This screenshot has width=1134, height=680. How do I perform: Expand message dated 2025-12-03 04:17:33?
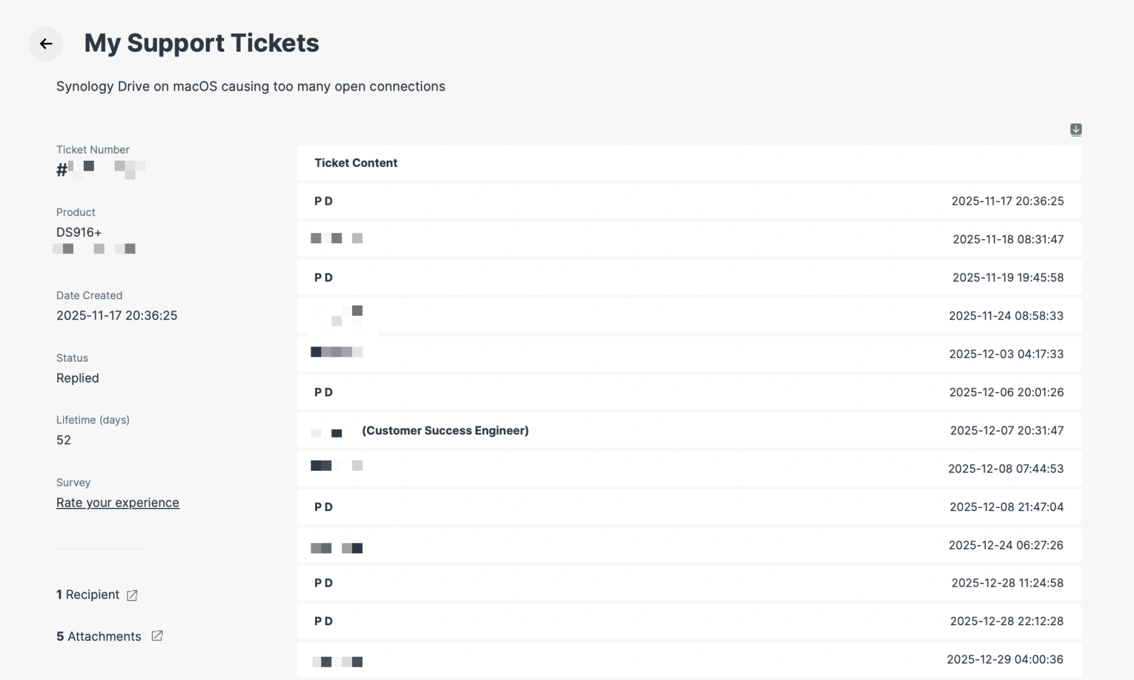click(x=689, y=354)
